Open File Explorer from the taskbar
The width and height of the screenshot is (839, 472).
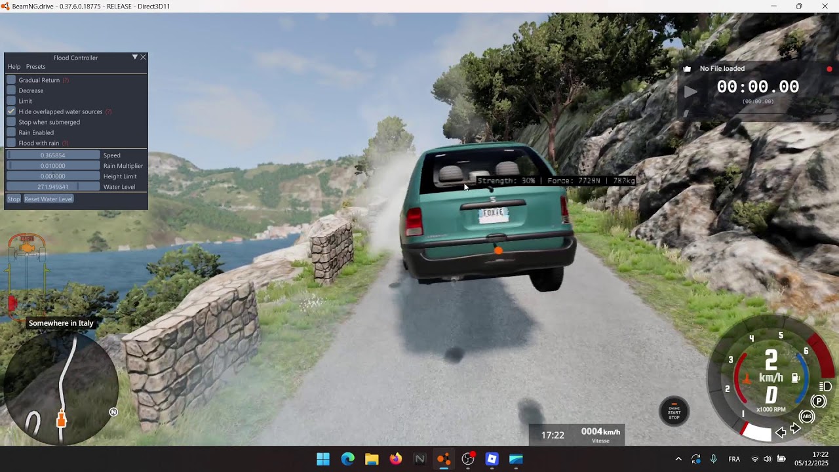pyautogui.click(x=372, y=459)
